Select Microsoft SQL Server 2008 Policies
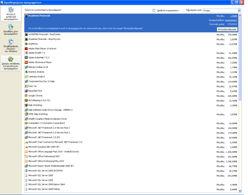This screenshot has width=248, height=195. tap(131, 189)
